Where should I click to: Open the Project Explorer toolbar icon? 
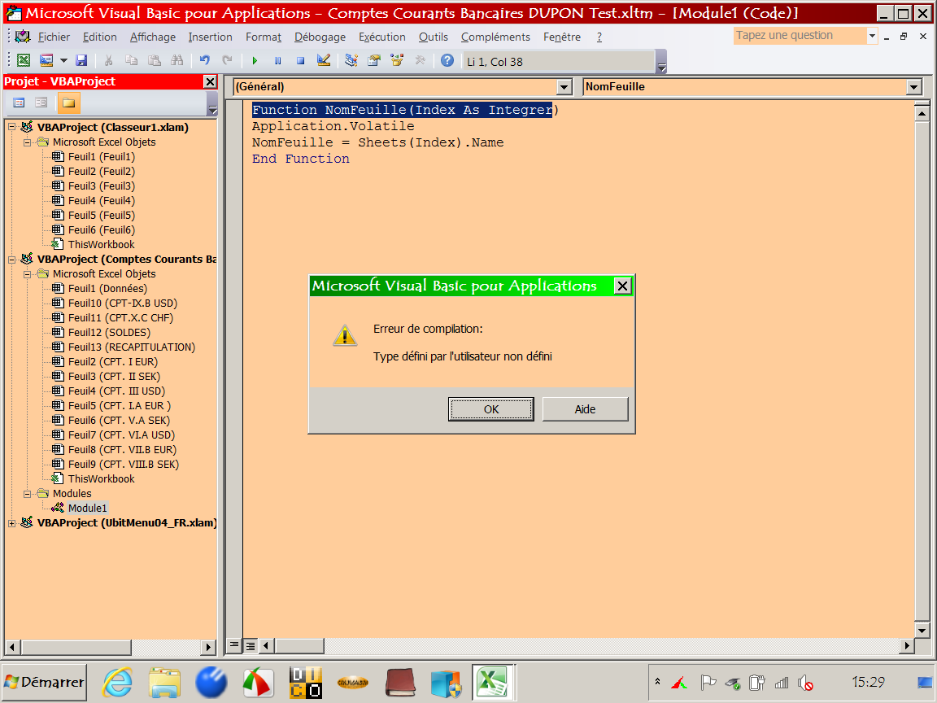[351, 60]
